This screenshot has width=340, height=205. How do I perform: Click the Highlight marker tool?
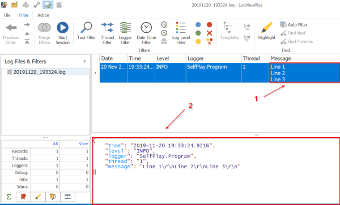click(266, 30)
